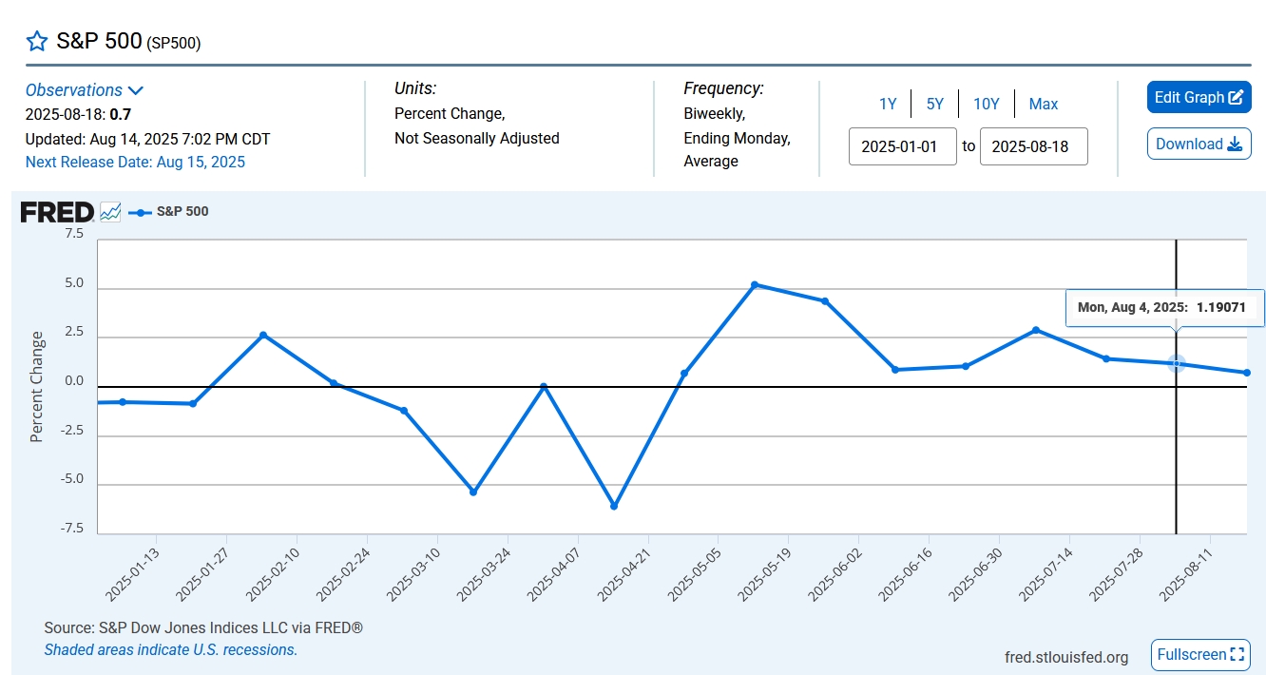Click the highlighted Aug 4 data point
The width and height of the screenshot is (1266, 675).
1176,363
